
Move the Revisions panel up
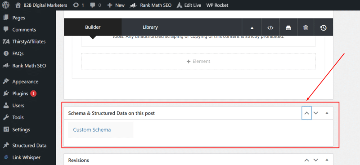click(306, 160)
